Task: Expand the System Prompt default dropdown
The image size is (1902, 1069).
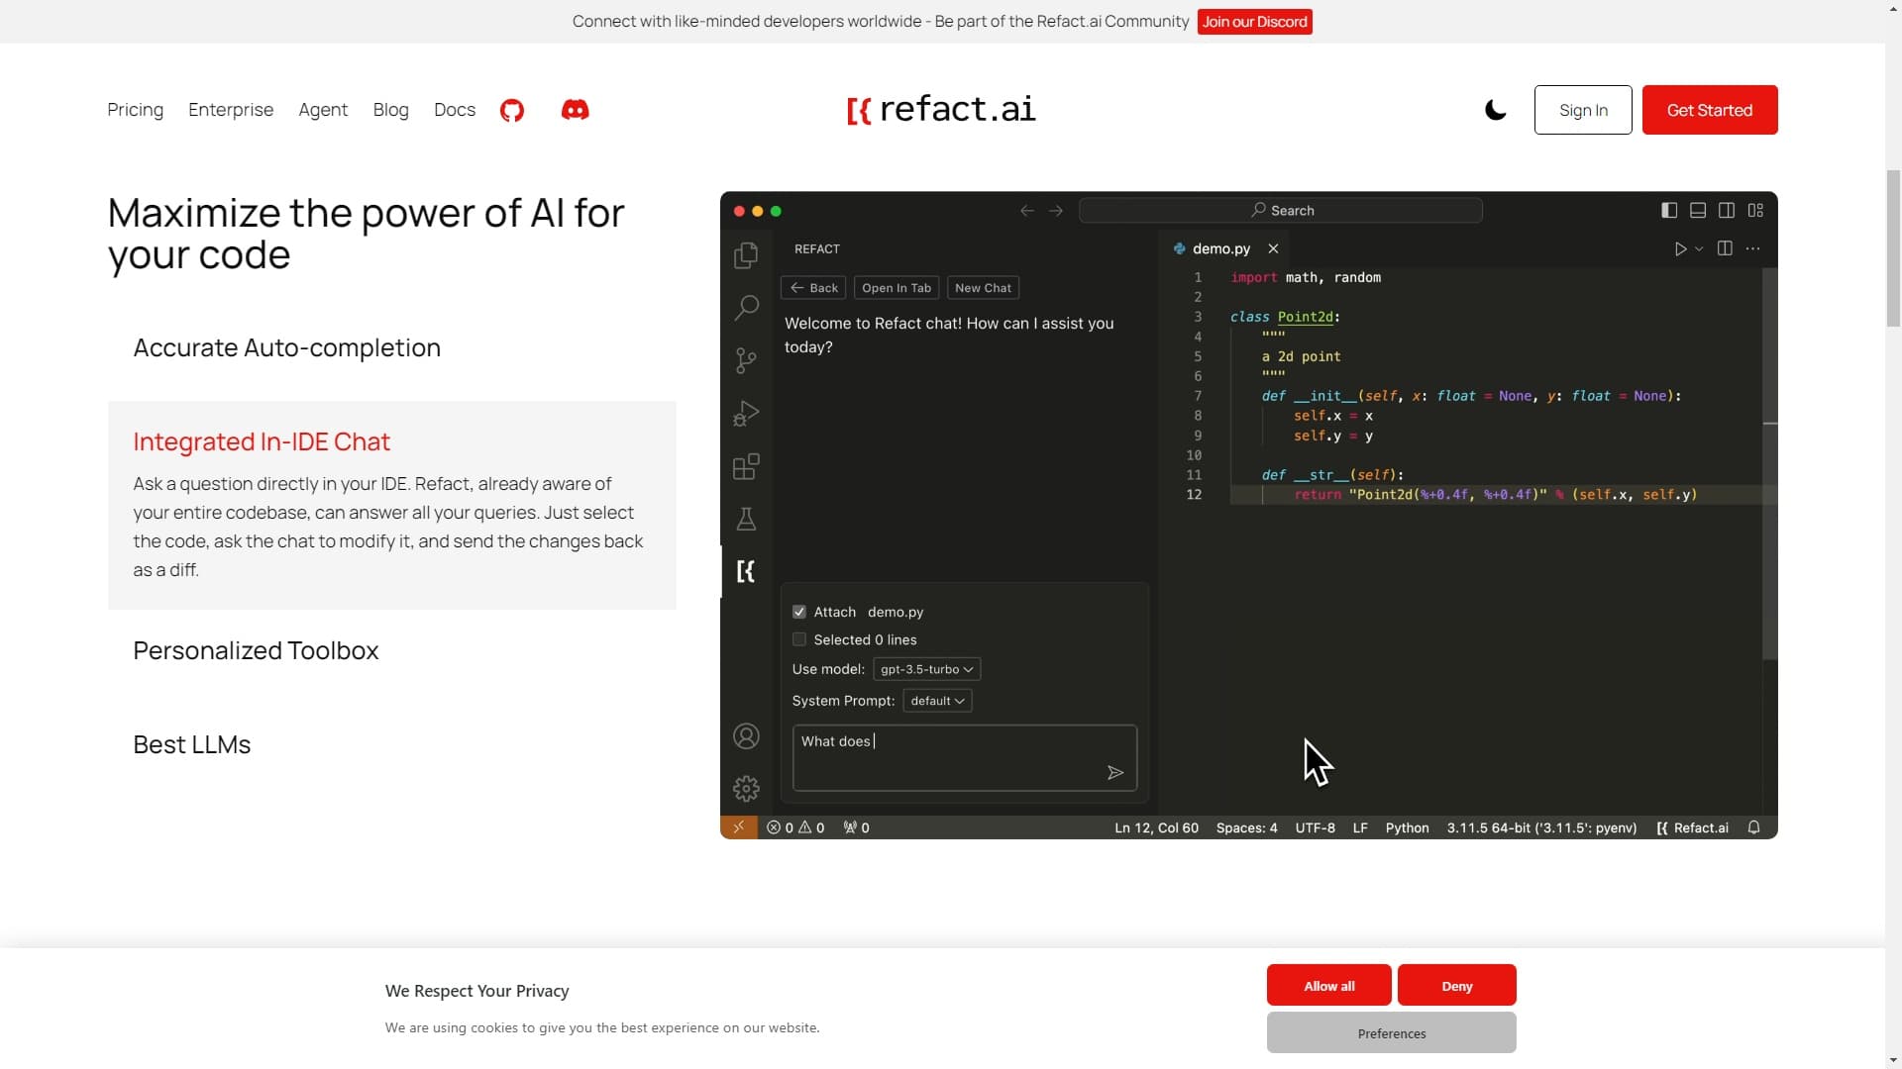Action: click(937, 701)
